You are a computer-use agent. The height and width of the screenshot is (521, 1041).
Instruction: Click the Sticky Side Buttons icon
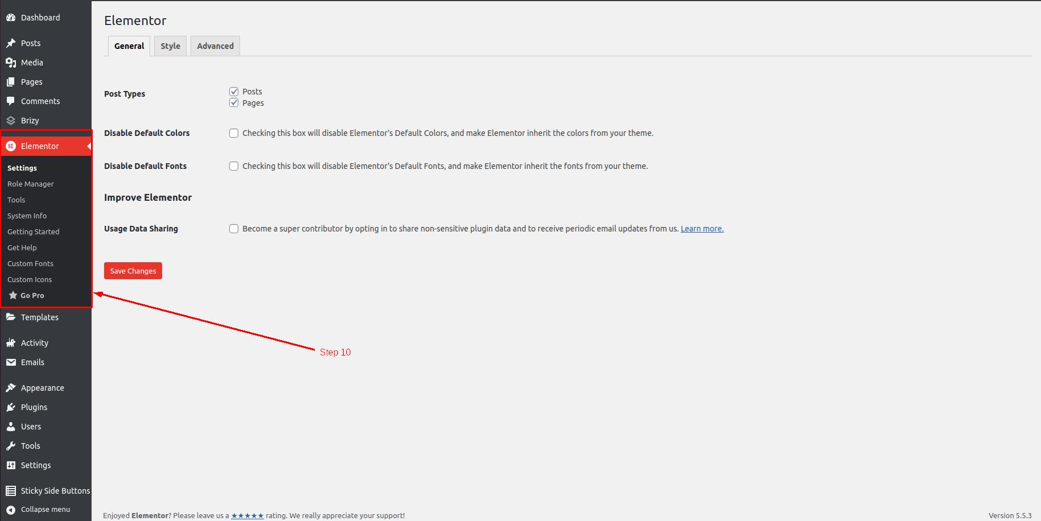[11, 491]
